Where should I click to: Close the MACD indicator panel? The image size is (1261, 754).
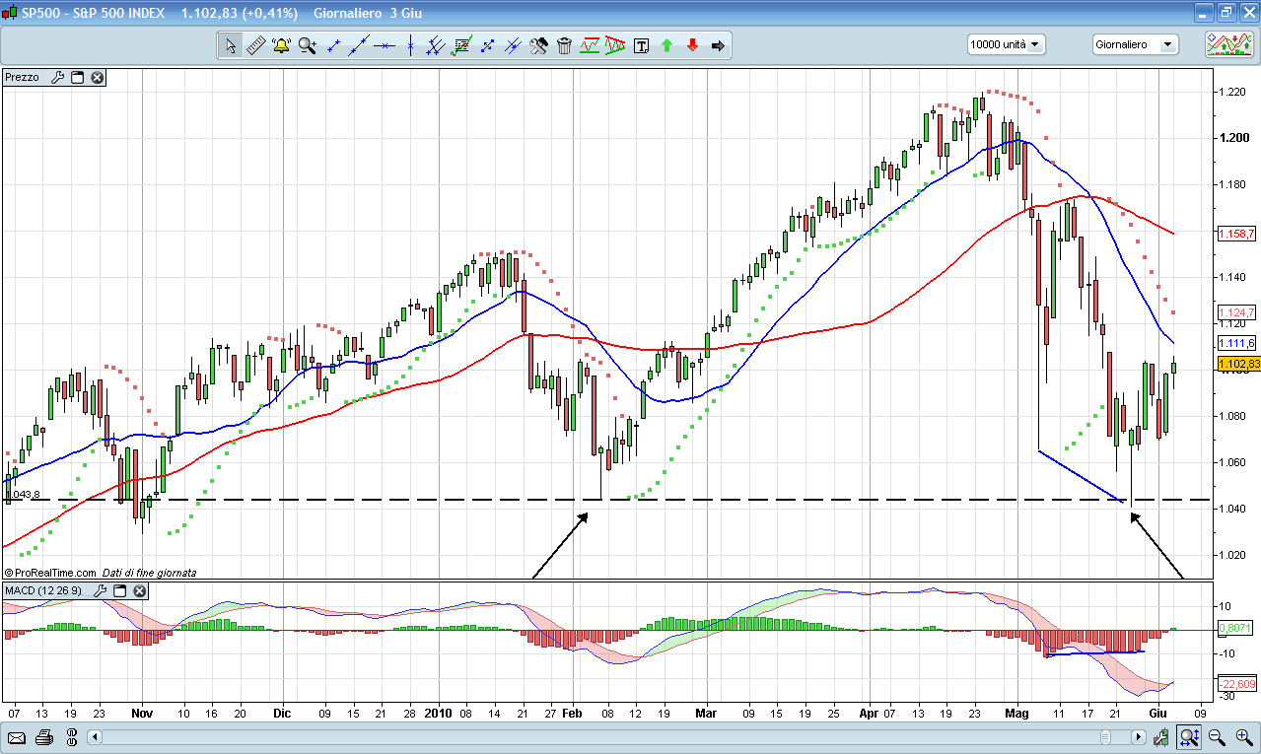click(x=140, y=590)
